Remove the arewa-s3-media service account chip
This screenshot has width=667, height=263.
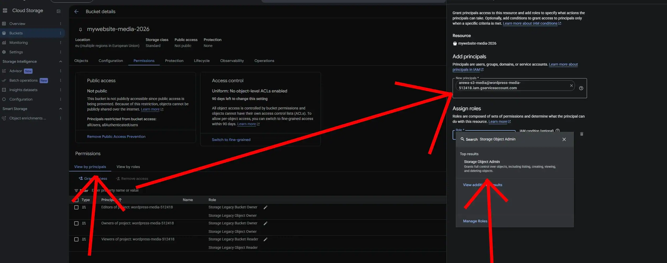571,86
